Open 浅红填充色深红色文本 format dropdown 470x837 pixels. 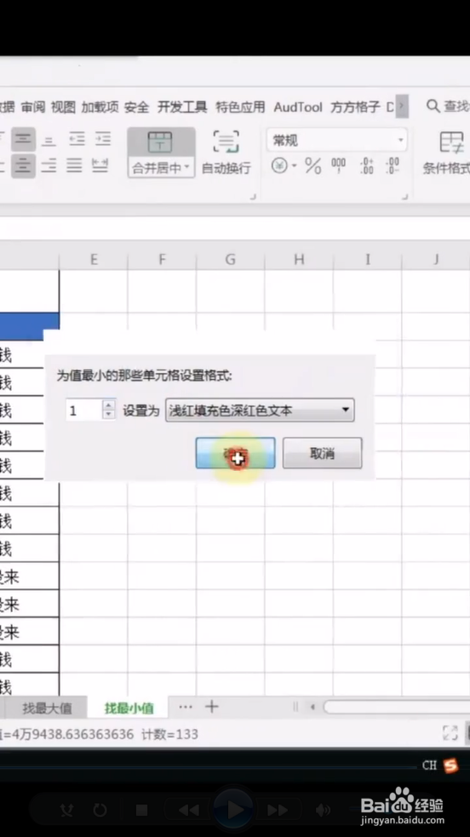click(x=260, y=410)
